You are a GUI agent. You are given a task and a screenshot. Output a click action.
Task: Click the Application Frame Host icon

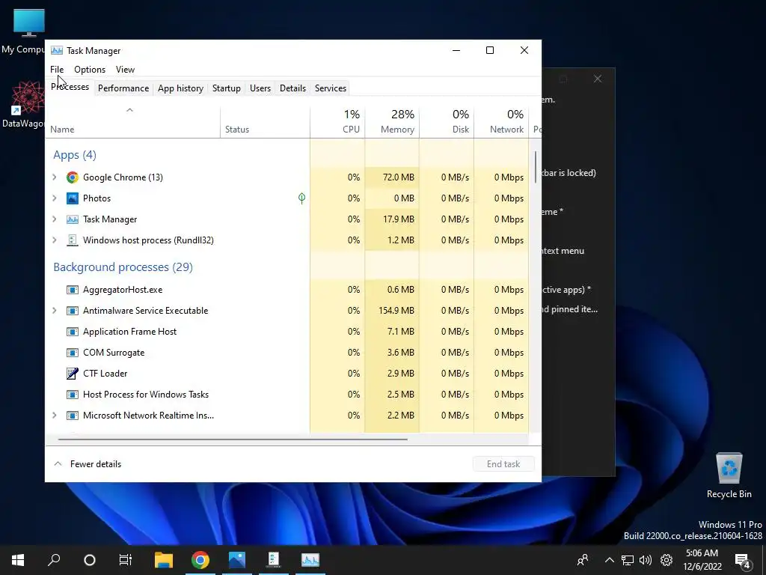pyautogui.click(x=73, y=332)
